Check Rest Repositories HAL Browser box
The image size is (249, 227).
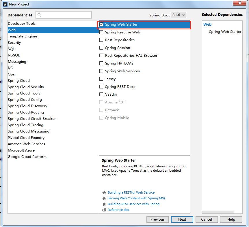click(101, 55)
